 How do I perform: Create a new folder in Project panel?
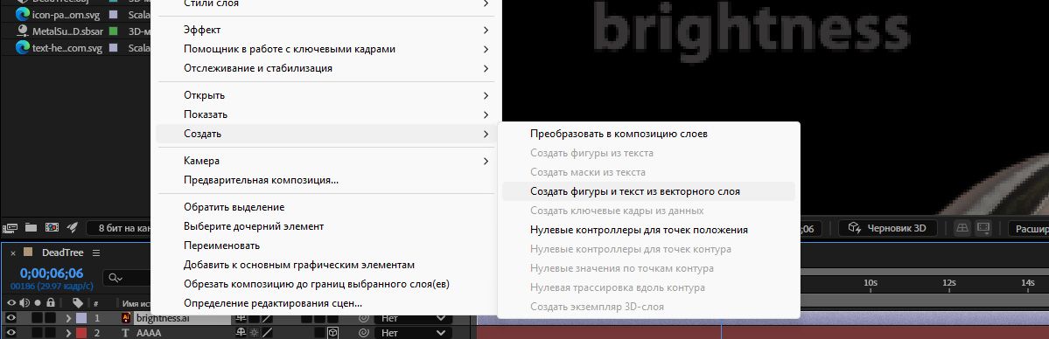pos(30,228)
